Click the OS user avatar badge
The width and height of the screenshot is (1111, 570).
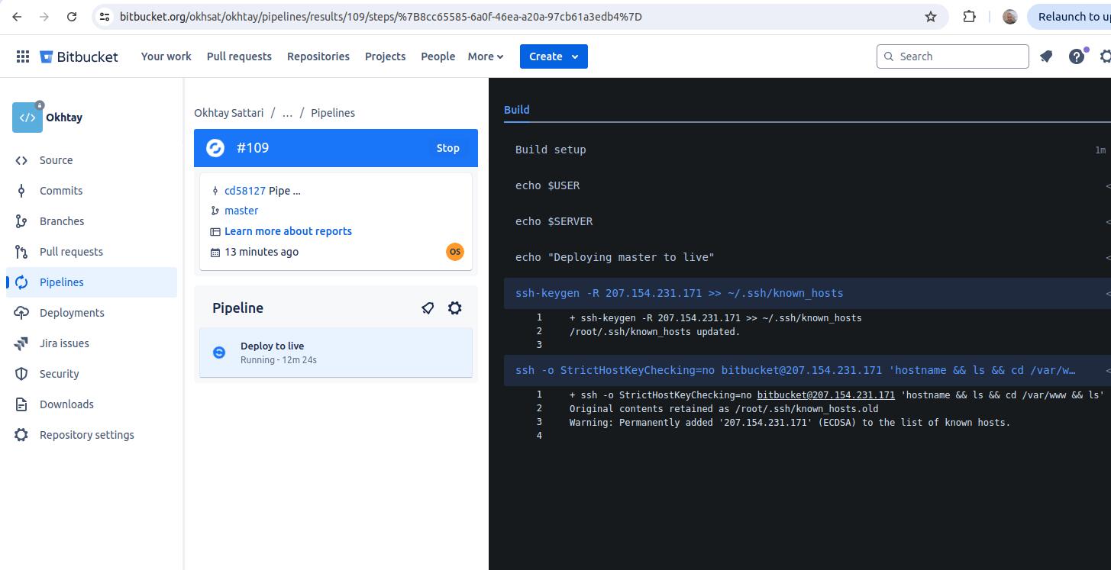[x=455, y=252]
